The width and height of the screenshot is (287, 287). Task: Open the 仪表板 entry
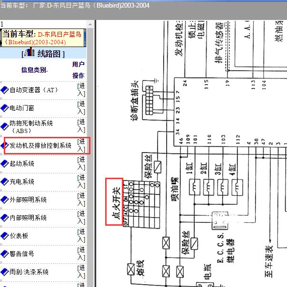coord(19,236)
